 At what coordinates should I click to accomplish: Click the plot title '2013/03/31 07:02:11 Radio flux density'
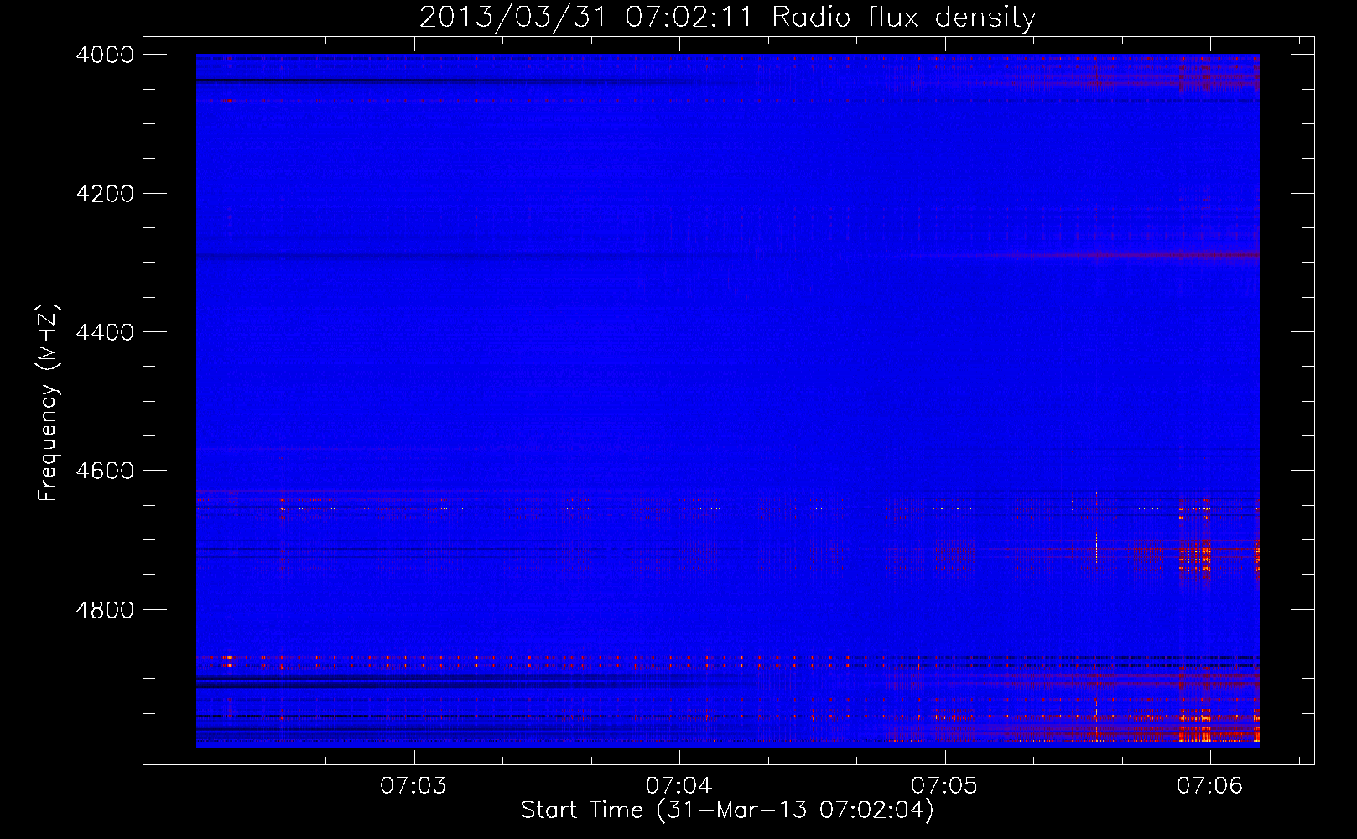(x=727, y=18)
